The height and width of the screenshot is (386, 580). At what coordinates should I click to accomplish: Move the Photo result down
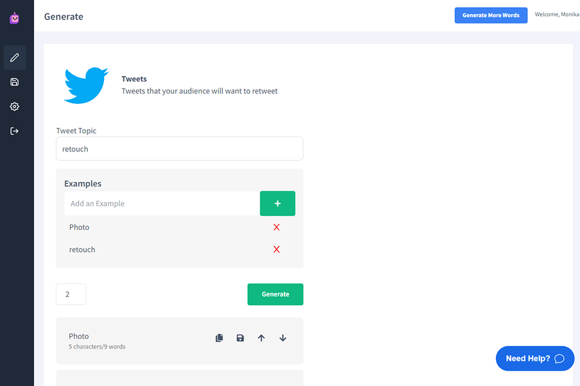[283, 338]
